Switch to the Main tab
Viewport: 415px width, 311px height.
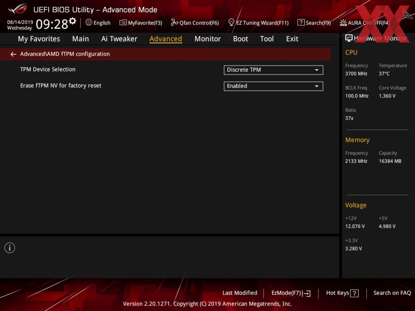click(81, 39)
